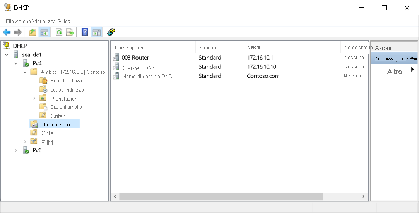Click the Ambito Contoso folder icon
Viewport: 419px width, 213px height.
pos(34,72)
